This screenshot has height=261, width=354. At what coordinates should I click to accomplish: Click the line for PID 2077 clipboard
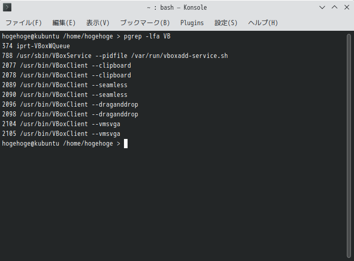[x=67, y=66]
